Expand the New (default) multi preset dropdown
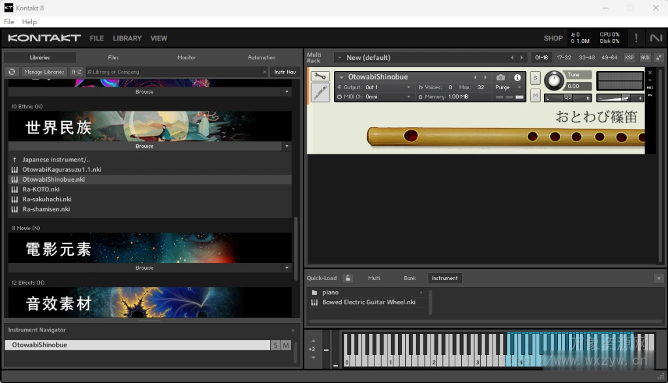This screenshot has width=668, height=383. coord(340,57)
